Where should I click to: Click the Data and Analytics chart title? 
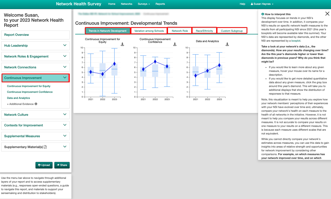208,41
